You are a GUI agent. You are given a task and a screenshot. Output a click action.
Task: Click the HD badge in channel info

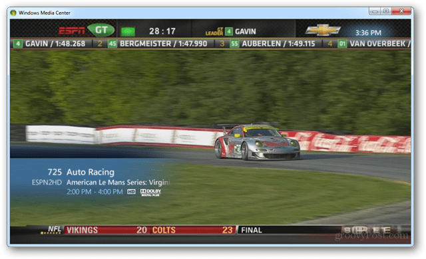coord(131,192)
